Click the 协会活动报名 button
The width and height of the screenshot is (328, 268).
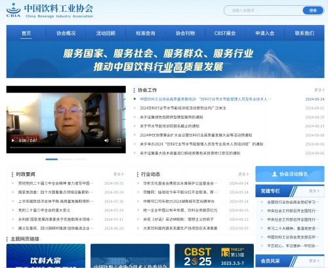[x=290, y=174]
